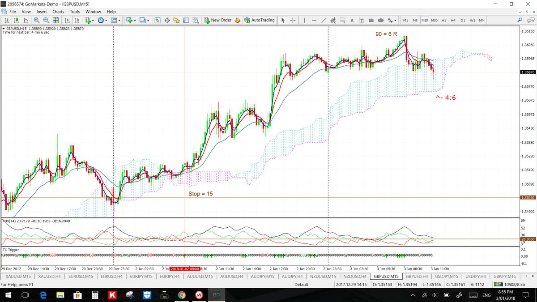Switch timeframe to M30
537x302 pixels.
click(x=434, y=20)
